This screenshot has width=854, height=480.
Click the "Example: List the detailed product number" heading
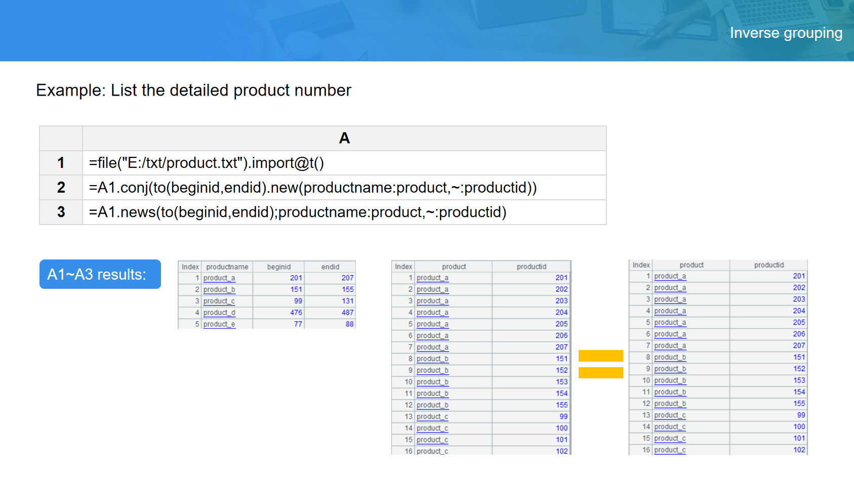click(193, 90)
